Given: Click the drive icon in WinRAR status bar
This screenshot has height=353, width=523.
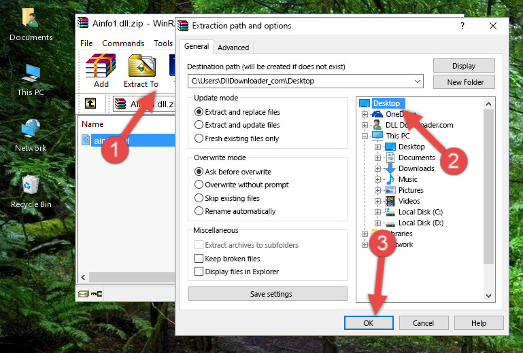Looking at the screenshot, I should coord(84,294).
